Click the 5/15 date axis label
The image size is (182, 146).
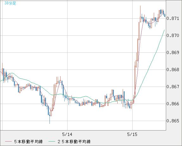pyautogui.click(x=132, y=134)
